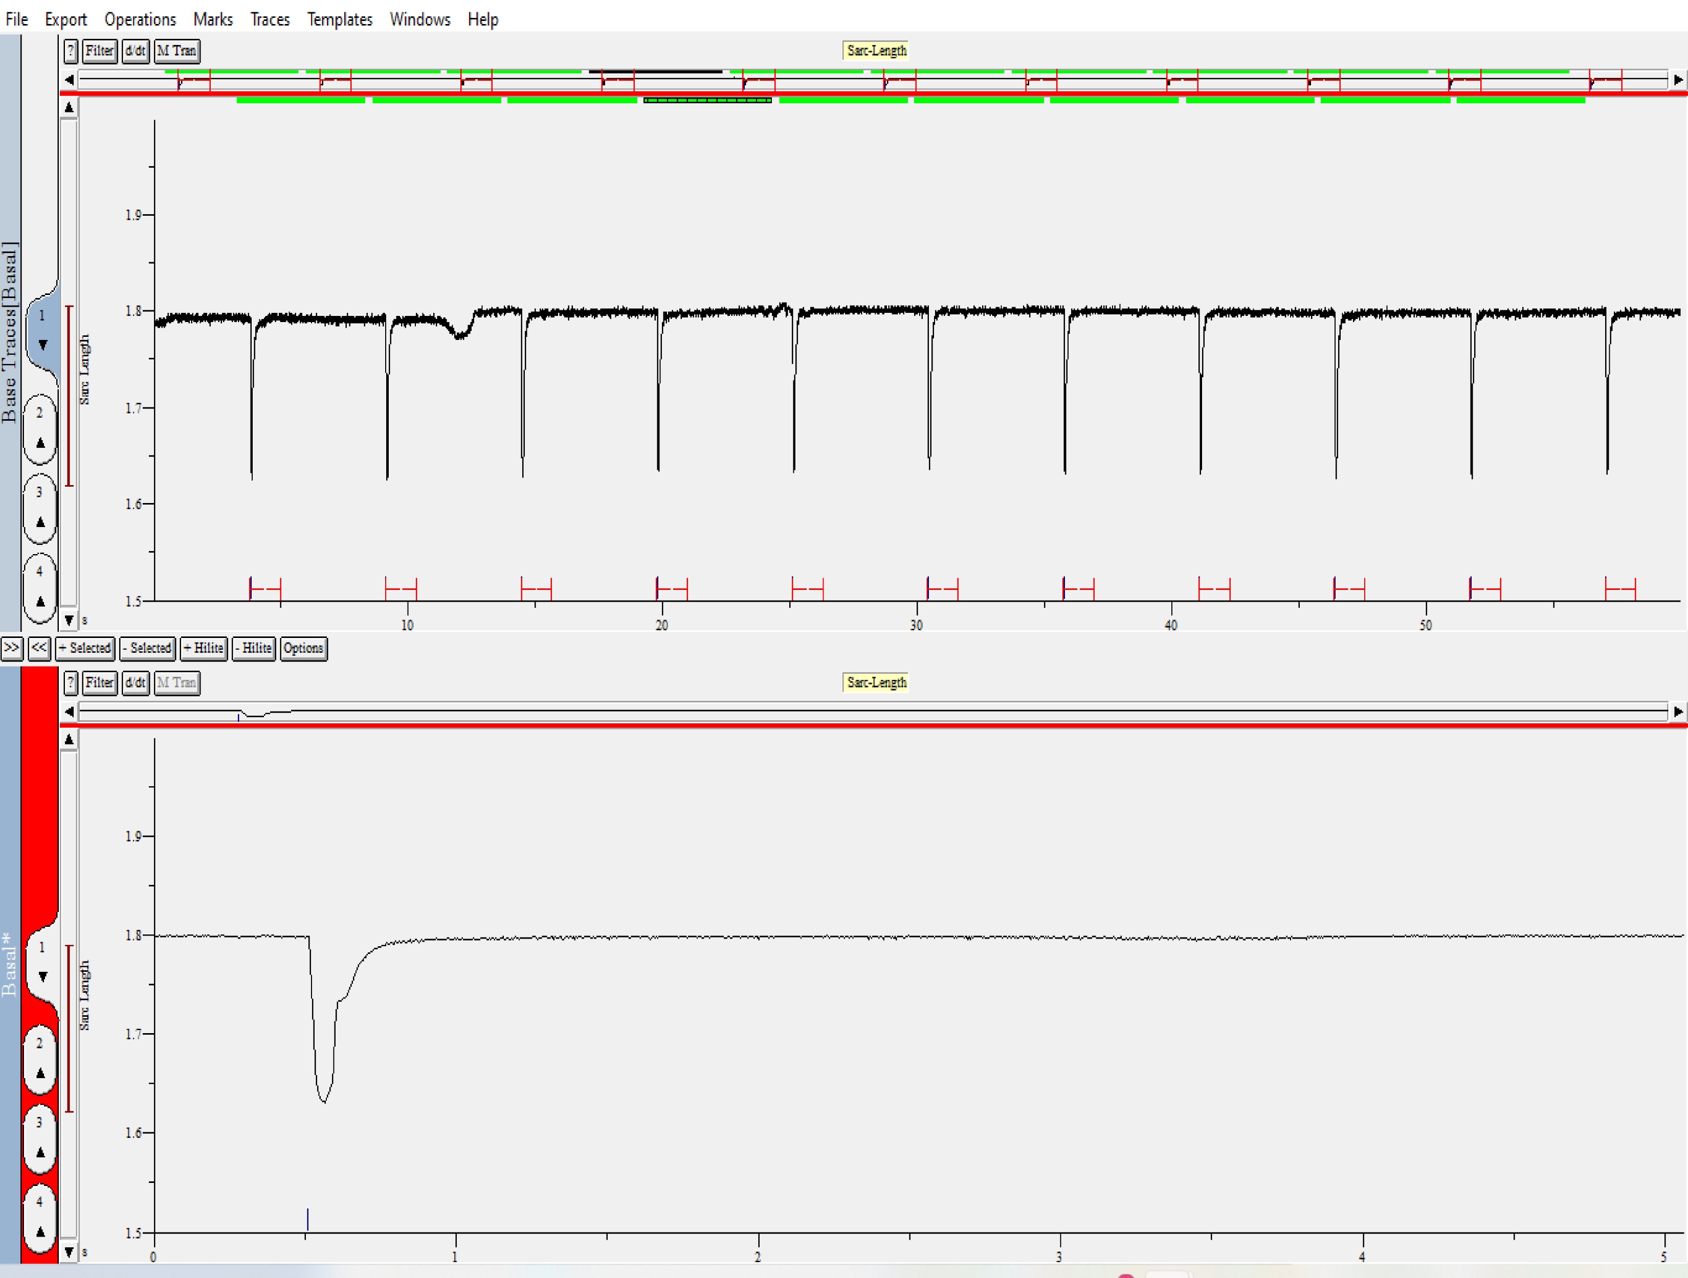1688x1278 pixels.
Task: Open the Options button
Action: click(x=303, y=648)
